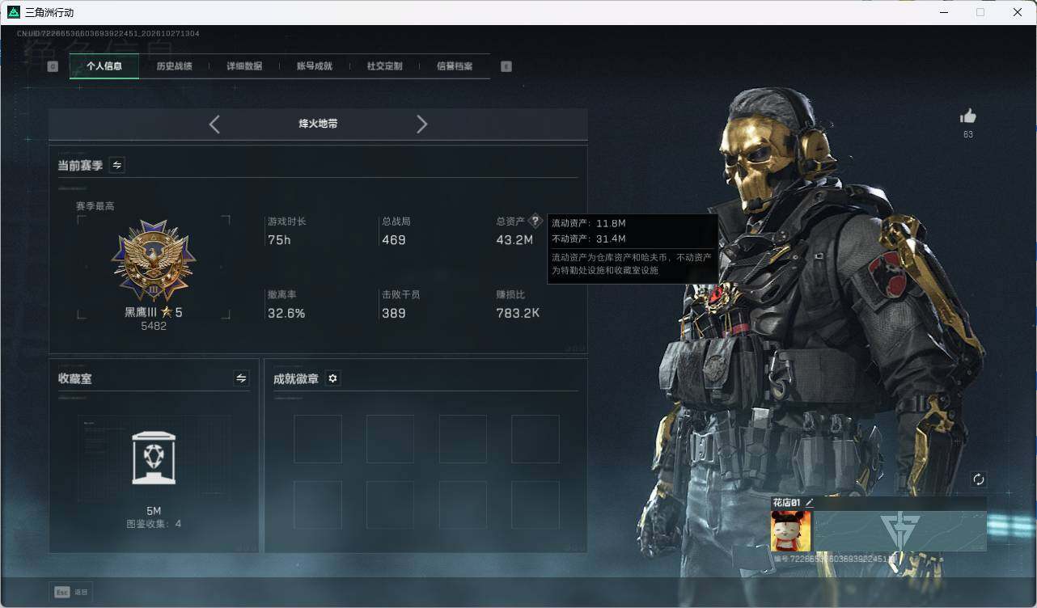This screenshot has height=608, width=1037.
Task: Click the pencil edit icon beside 花店01
Action: click(x=809, y=502)
